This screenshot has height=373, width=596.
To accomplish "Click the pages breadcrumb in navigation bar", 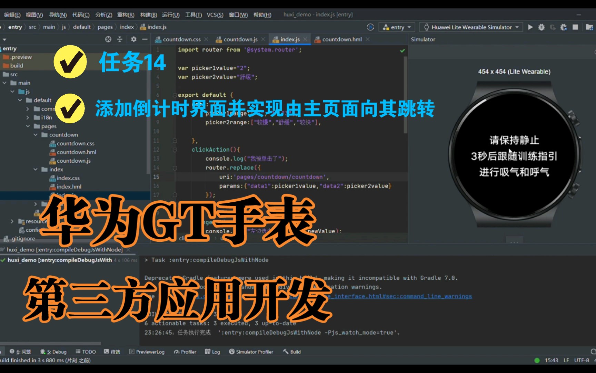I will 105,27.
